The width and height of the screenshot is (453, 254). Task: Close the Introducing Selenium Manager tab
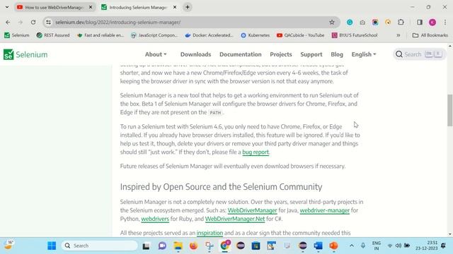(x=175, y=7)
